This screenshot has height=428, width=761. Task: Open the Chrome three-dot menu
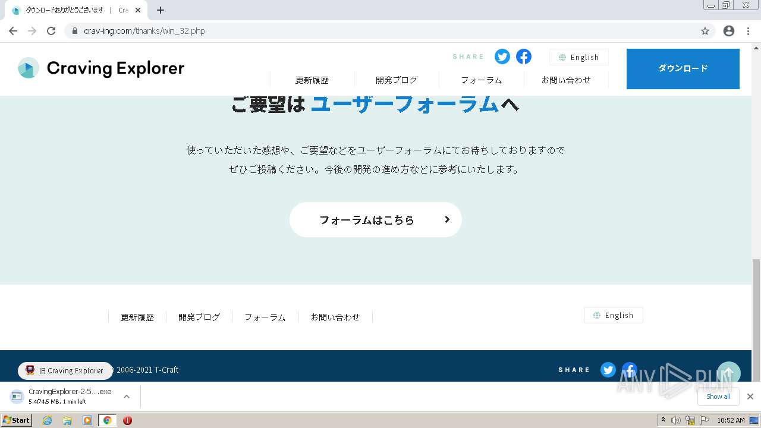(x=748, y=31)
